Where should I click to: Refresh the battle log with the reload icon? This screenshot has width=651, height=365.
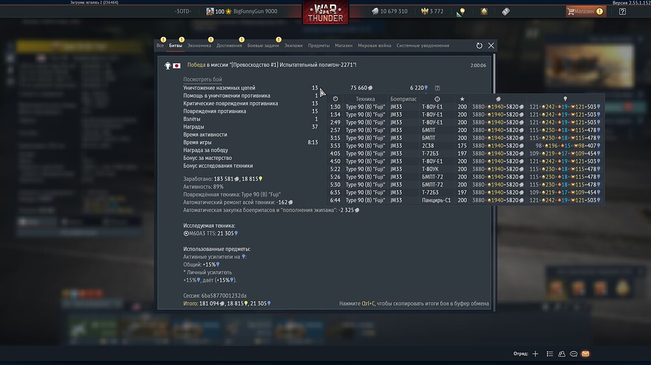pos(479,45)
